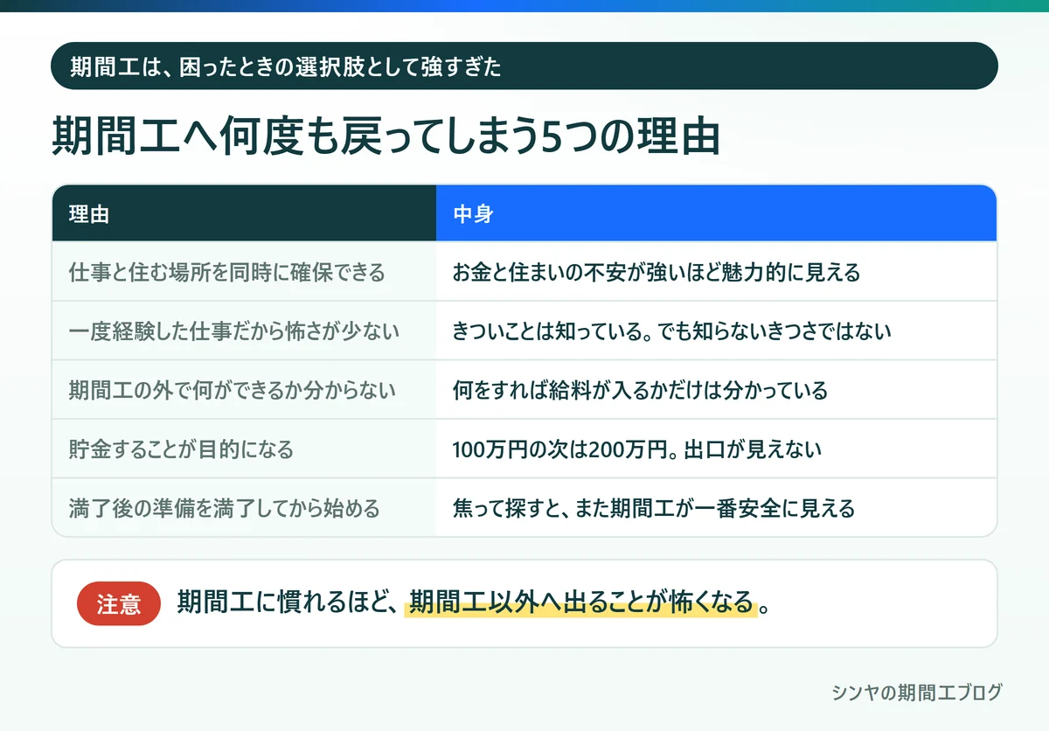Screen dimensions: 1049x731
Task: Select the cell きついことは知っている。でも知らないきつさではない
Action: [x=716, y=331]
